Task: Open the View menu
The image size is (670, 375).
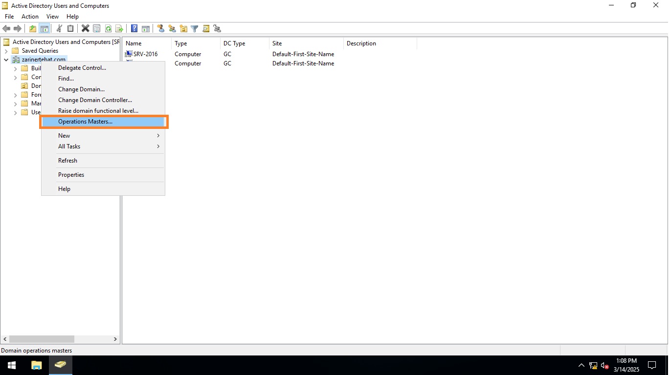Action: (x=52, y=17)
